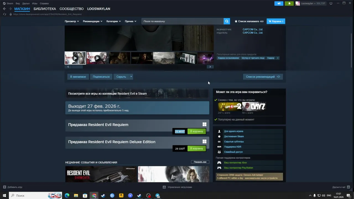
Task: Click the Показать все button
Action: tap(200, 162)
